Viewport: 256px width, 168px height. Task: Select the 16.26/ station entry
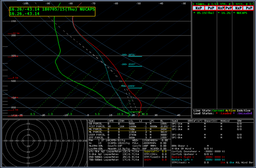point(224,13)
